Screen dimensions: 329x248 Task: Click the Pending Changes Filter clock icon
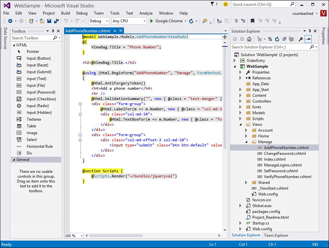[x=259, y=39]
